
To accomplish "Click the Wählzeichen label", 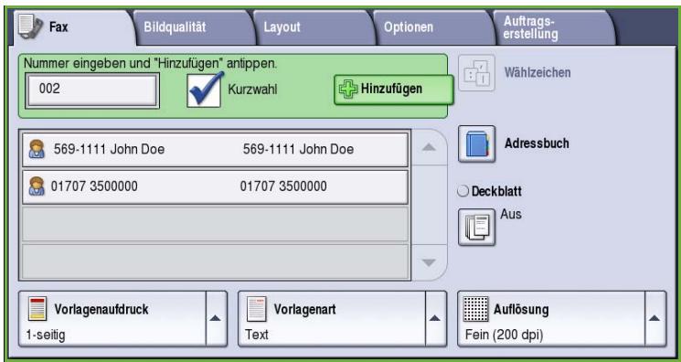I will [x=537, y=72].
